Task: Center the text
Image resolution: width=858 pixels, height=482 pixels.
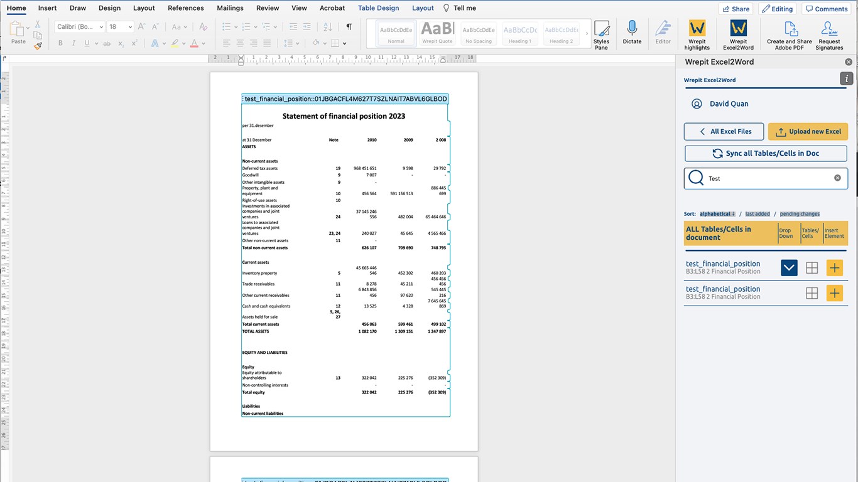Action: [x=240, y=43]
